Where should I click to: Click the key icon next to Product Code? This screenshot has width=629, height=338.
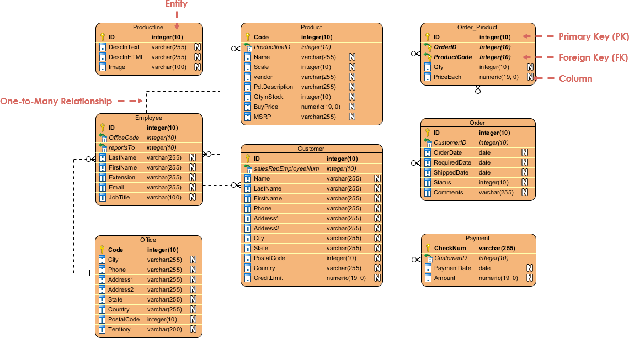coord(248,37)
